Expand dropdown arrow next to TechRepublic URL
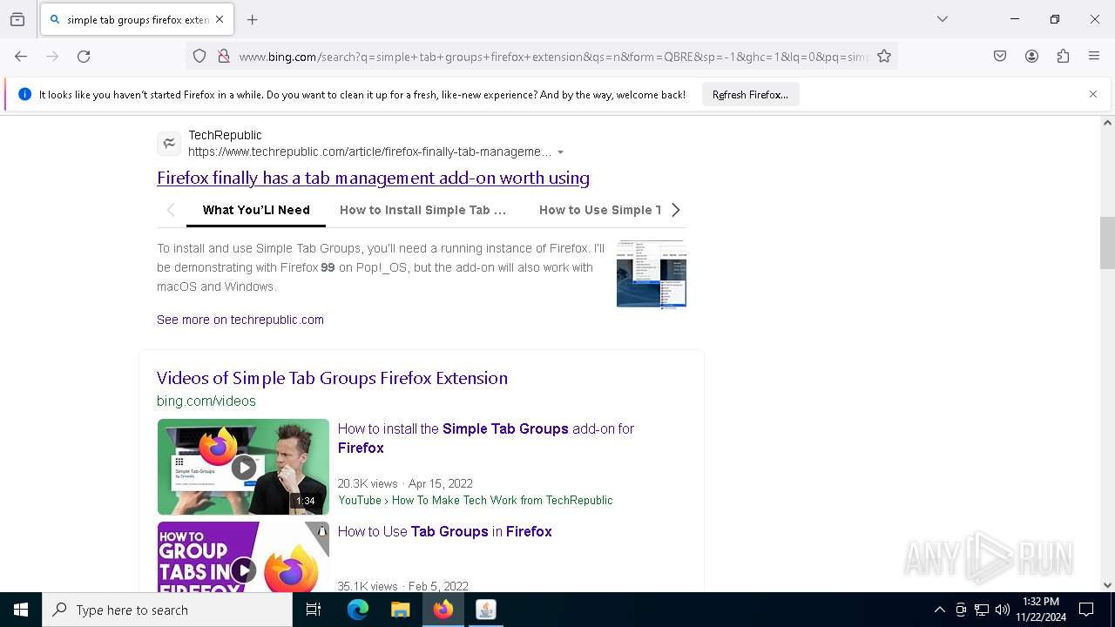 tap(561, 152)
